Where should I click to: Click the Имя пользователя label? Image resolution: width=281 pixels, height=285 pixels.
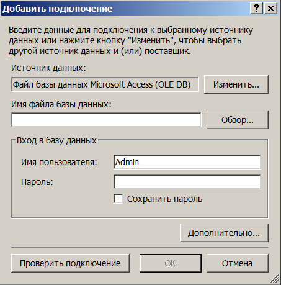(x=59, y=162)
